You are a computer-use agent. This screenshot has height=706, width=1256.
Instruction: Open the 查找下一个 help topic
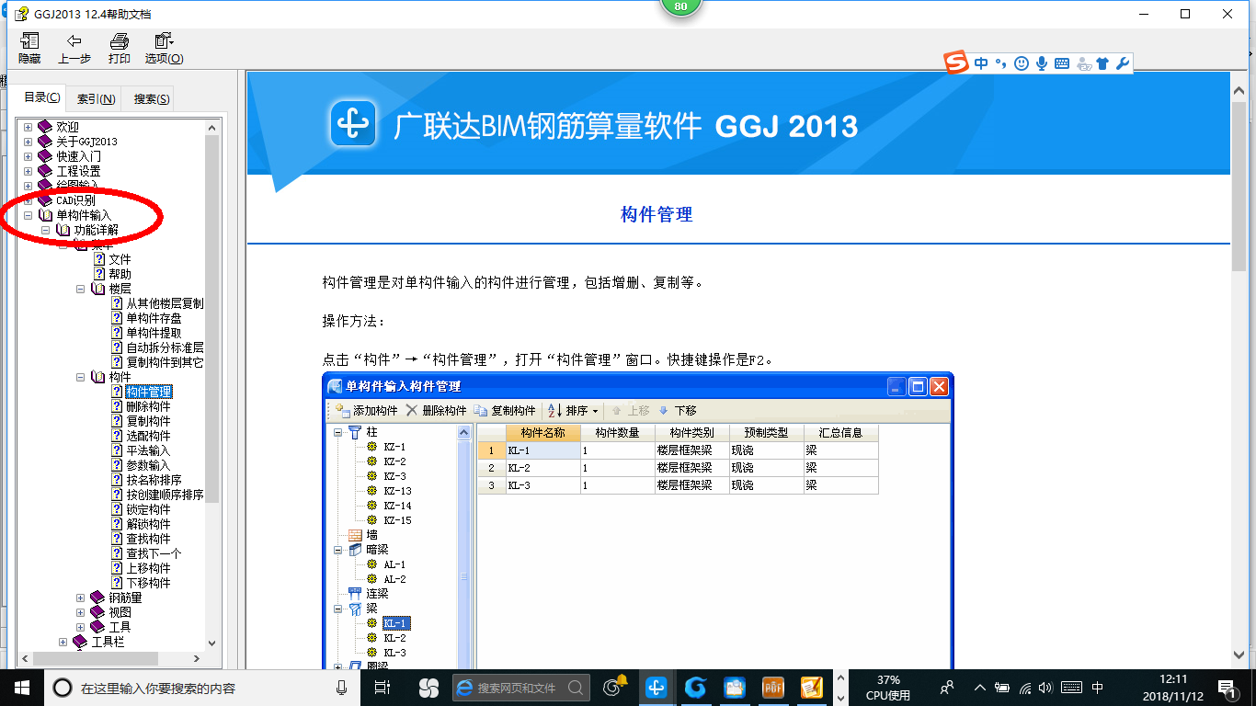point(154,553)
